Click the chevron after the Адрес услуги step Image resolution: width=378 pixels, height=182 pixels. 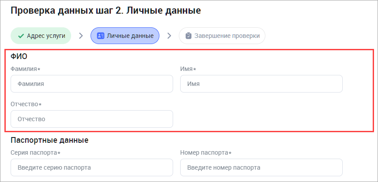click(81, 36)
